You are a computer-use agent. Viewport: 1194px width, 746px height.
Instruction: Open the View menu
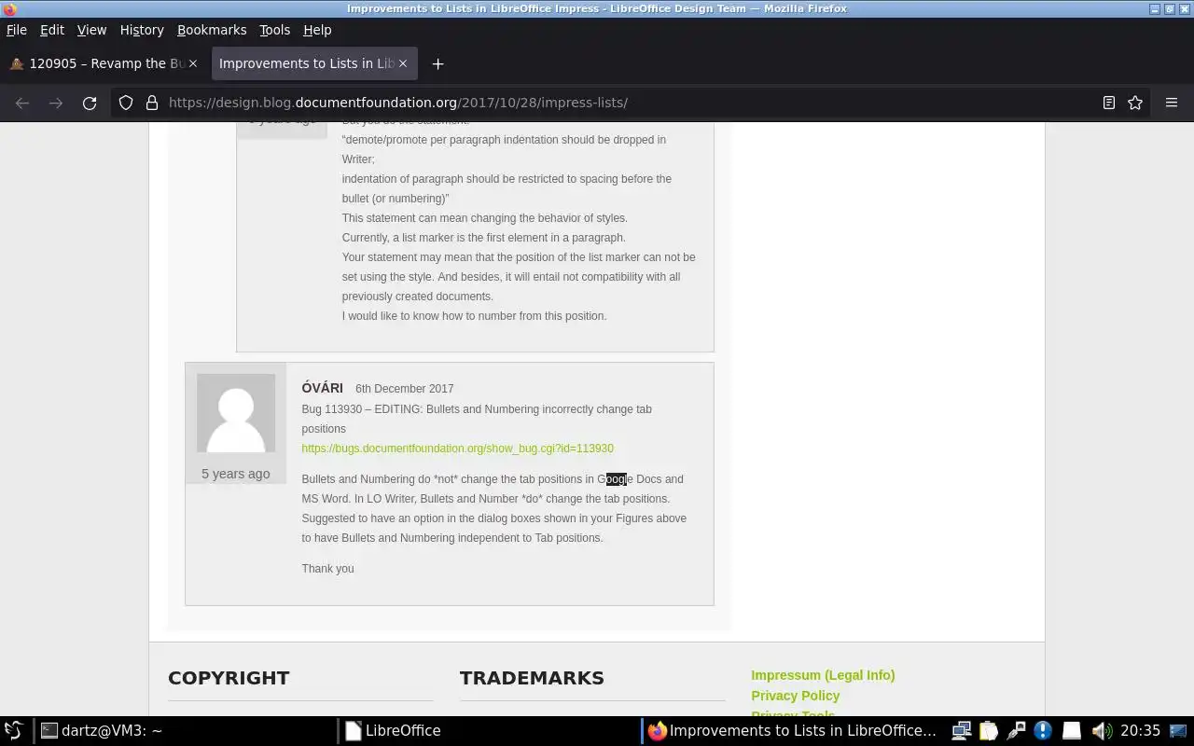91,30
